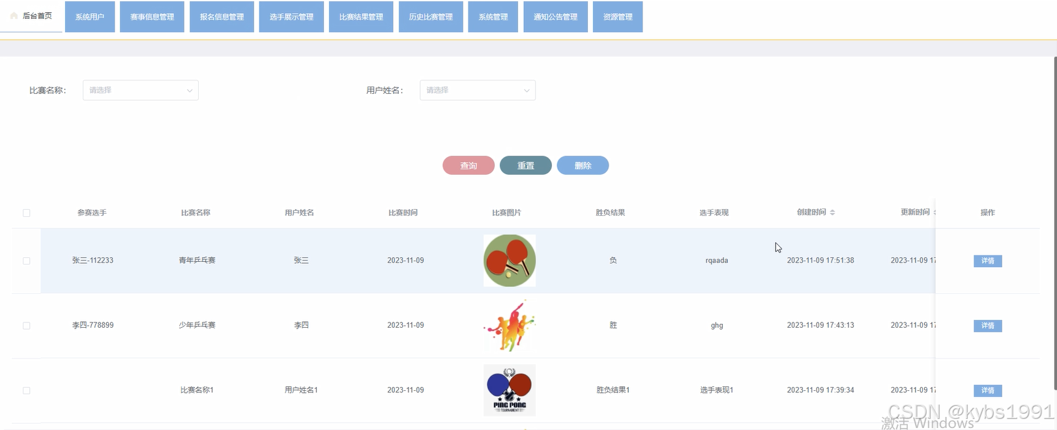This screenshot has width=1057, height=430.
Task: Click the 用户姓名1 cell
Action: 301,390
